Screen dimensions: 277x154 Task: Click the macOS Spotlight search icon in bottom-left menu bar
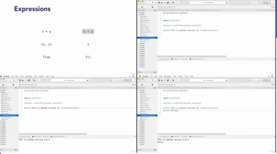point(130,76)
